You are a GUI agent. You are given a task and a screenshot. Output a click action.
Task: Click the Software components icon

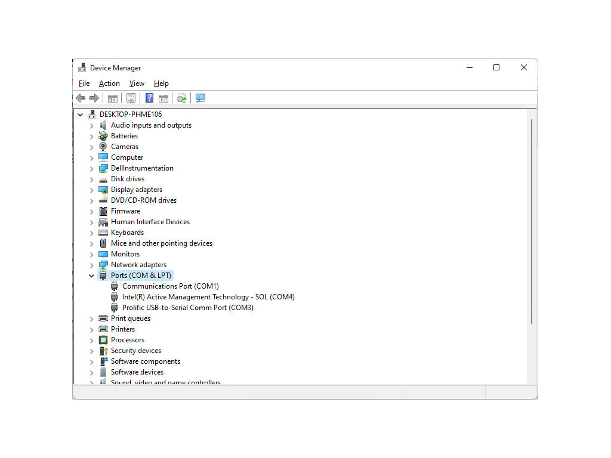[x=103, y=361]
